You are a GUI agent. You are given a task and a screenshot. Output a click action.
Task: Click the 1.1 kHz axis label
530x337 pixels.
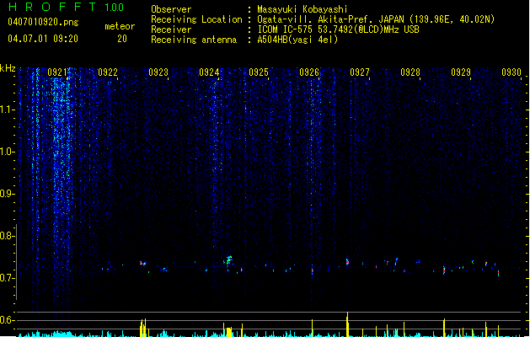coord(8,110)
